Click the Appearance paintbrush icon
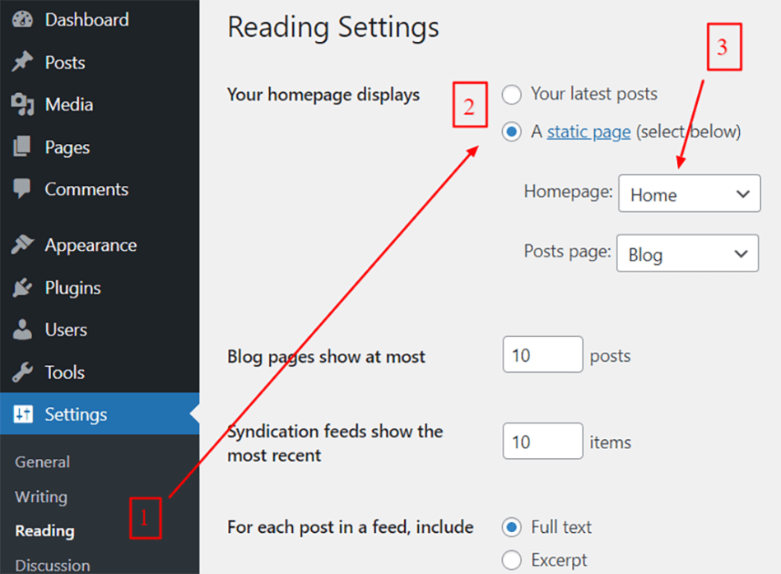 (22, 245)
